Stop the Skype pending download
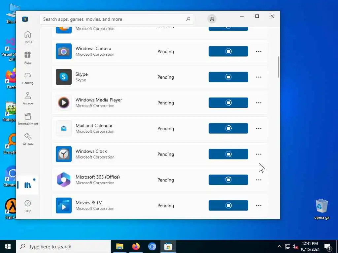This screenshot has height=253, width=338. 228,77
